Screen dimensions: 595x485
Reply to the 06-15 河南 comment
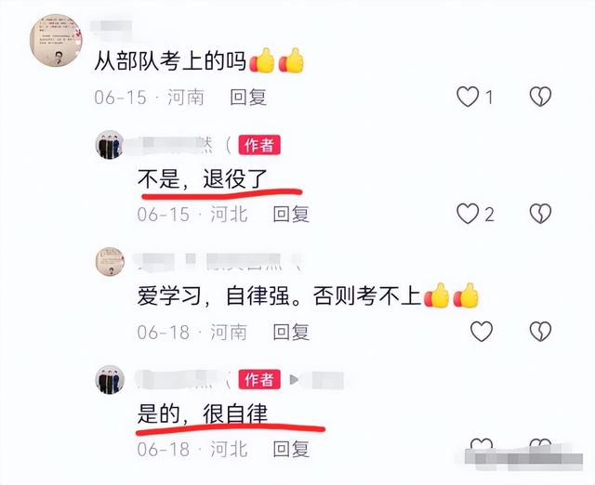coord(248,97)
